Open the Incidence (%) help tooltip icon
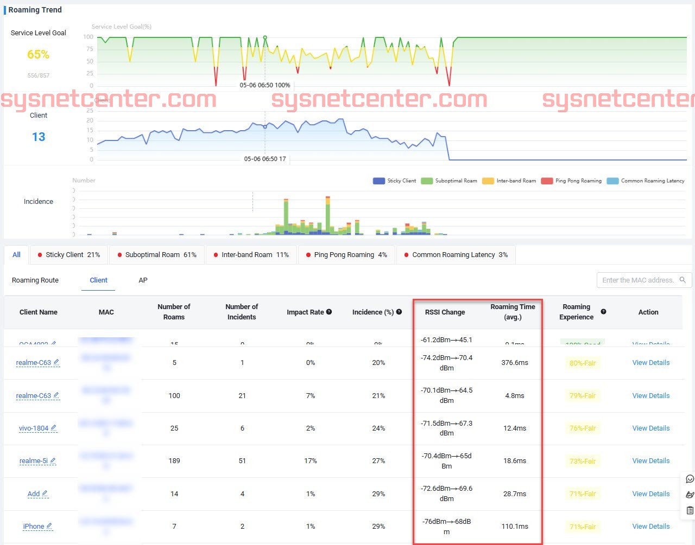 coord(399,312)
